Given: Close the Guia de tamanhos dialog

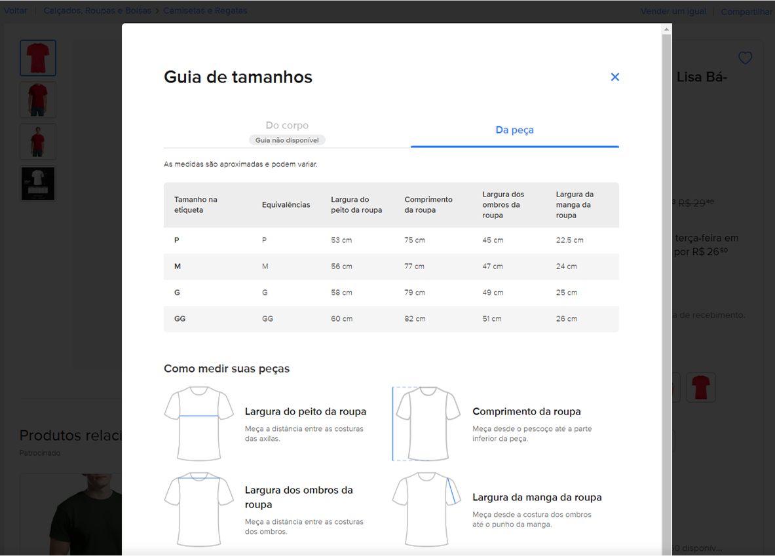Looking at the screenshot, I should click(x=615, y=77).
